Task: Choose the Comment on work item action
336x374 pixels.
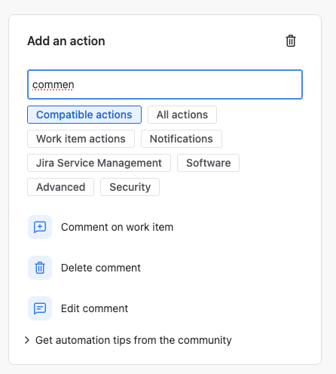Action: click(118, 227)
